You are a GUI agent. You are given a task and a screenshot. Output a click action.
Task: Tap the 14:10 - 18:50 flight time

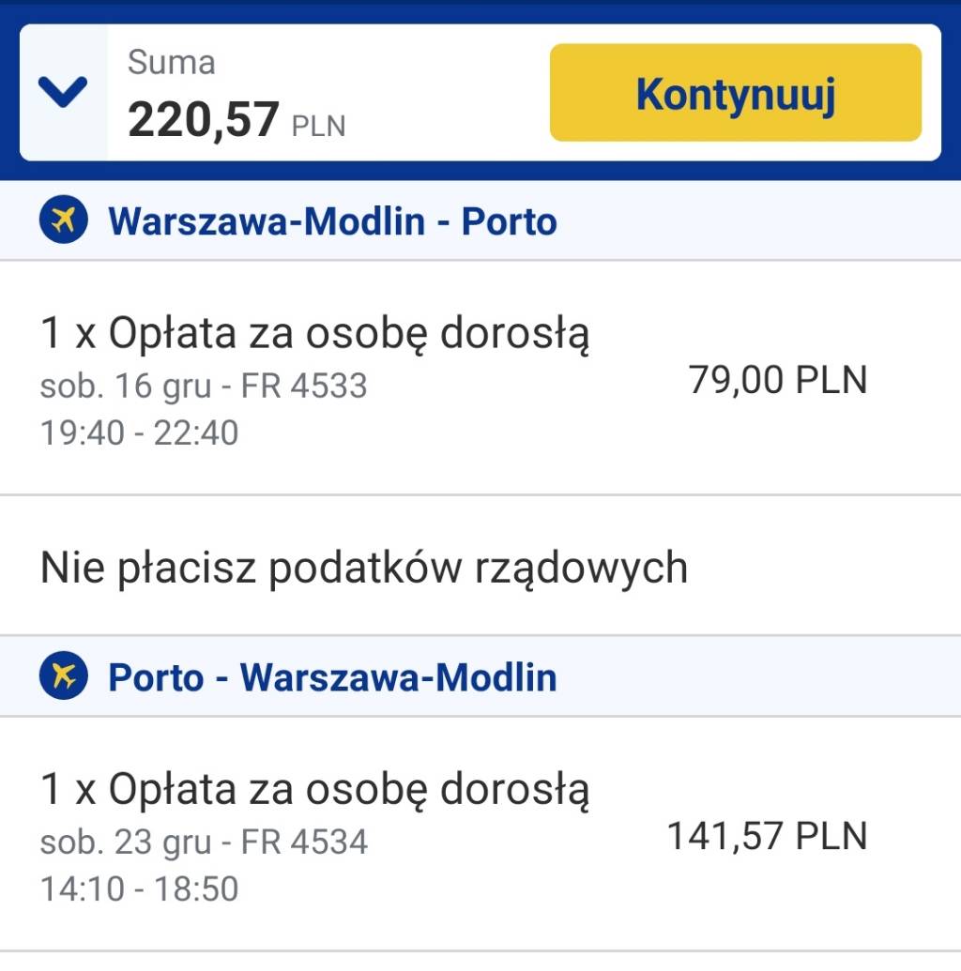140,888
